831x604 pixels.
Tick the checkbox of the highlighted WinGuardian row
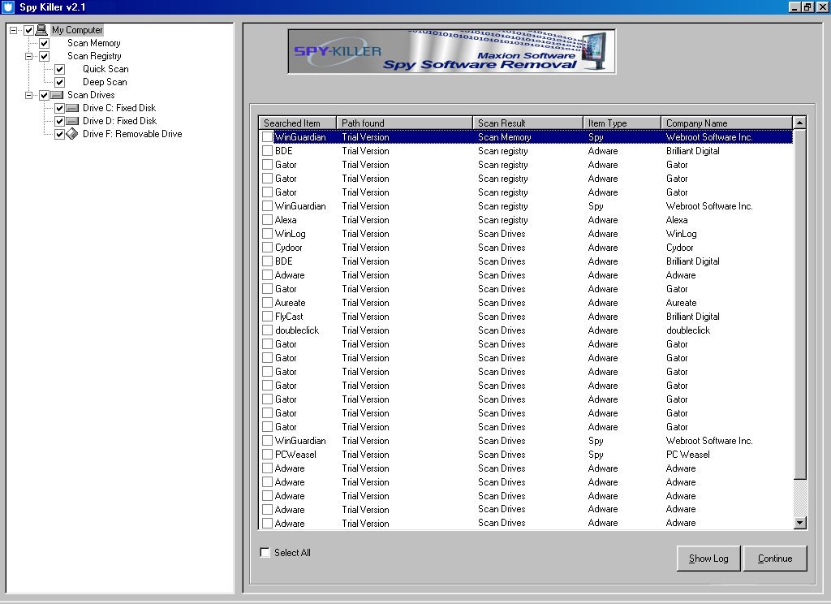(x=267, y=137)
